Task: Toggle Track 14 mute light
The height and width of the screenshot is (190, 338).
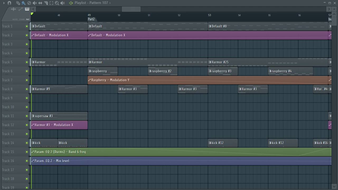Action: (x=27, y=143)
